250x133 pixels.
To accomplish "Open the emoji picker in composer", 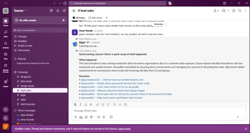I will [86, 117].
